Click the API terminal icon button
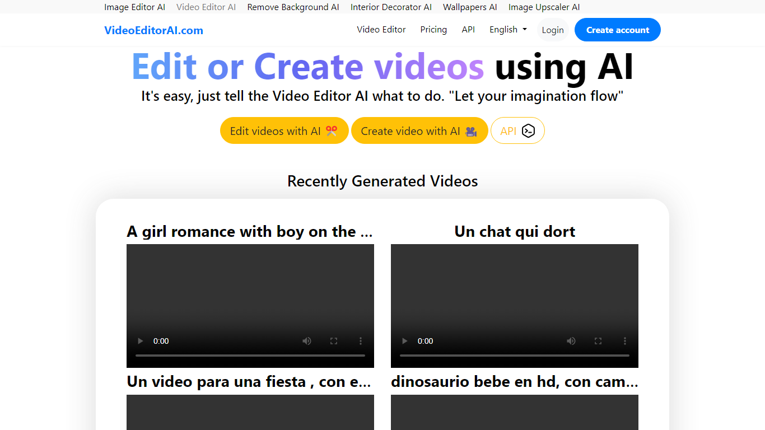 517,131
